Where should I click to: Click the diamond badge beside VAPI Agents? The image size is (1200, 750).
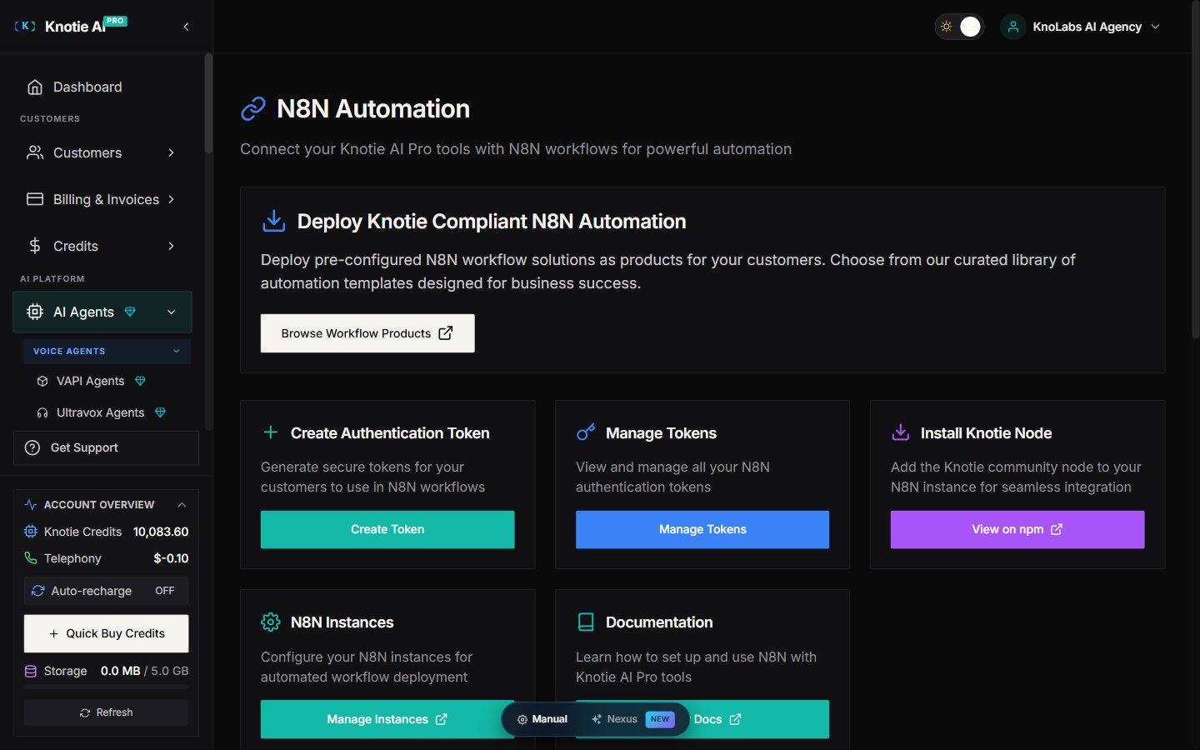point(140,381)
